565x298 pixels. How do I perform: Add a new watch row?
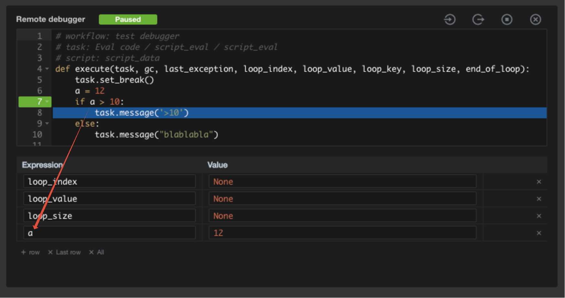[x=30, y=252]
